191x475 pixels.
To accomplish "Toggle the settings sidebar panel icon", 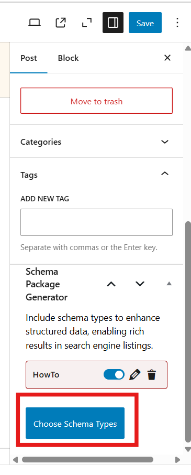I will 113,23.
